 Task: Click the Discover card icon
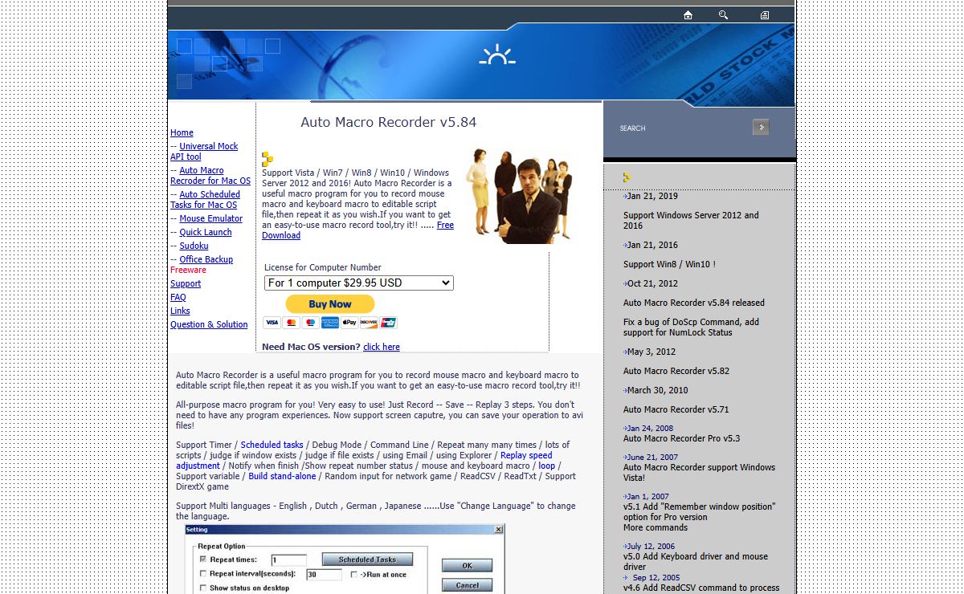(x=368, y=323)
